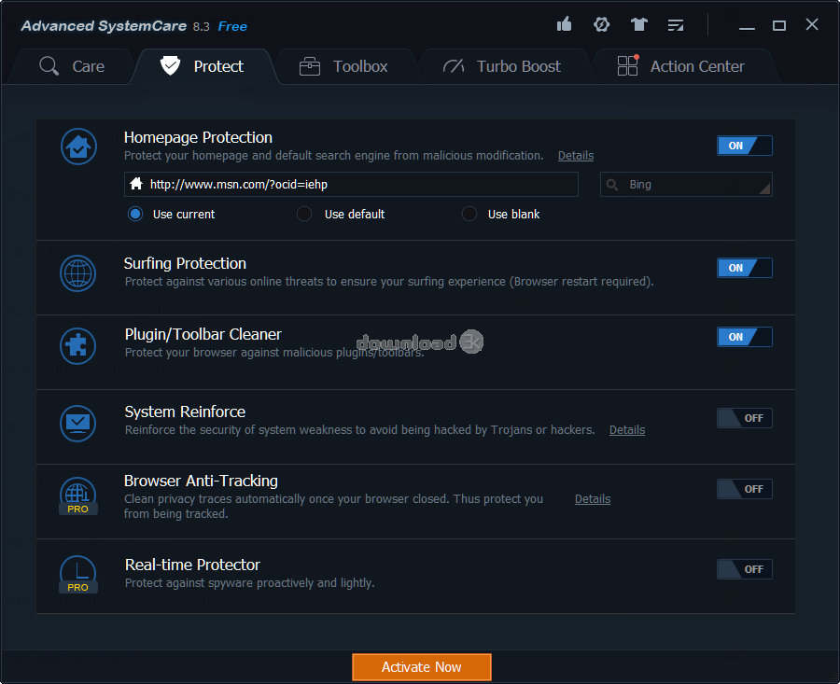Enable the Real-time Protector switch
Image resolution: width=840 pixels, height=684 pixels.
745,569
